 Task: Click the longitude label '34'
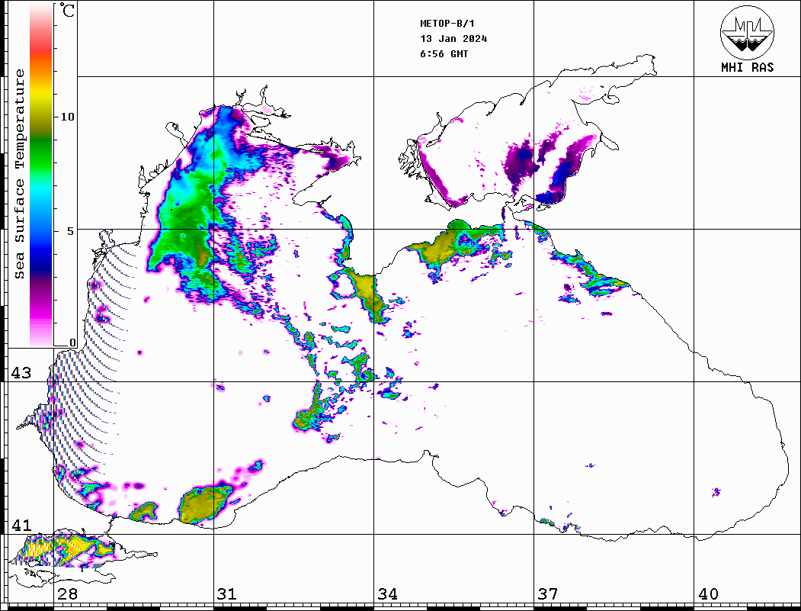[x=387, y=593]
